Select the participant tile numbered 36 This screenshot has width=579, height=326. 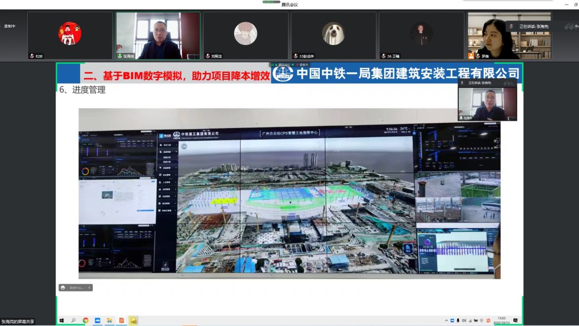point(422,36)
